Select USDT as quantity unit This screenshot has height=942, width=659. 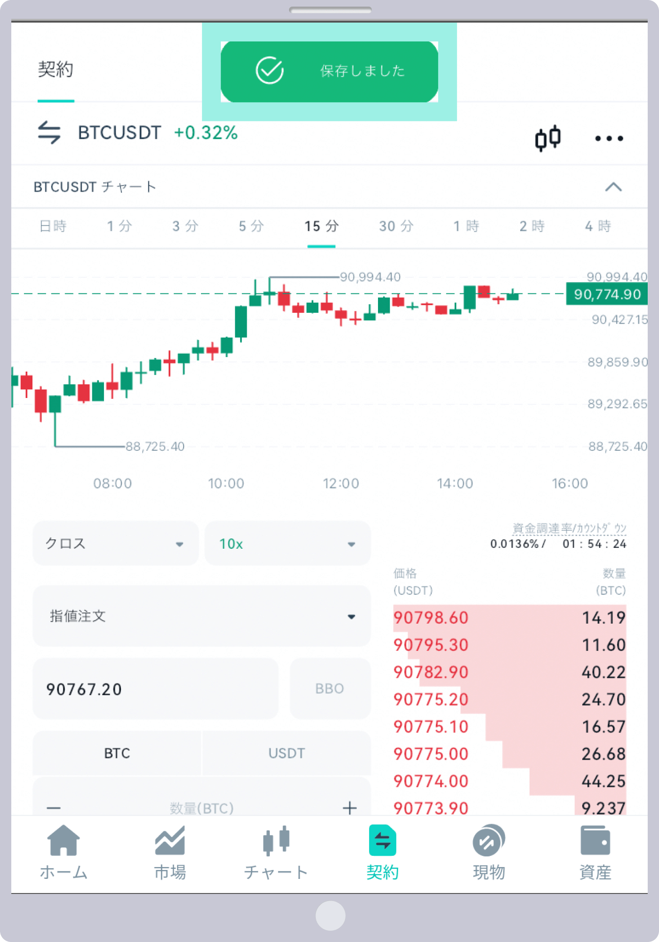coord(287,753)
